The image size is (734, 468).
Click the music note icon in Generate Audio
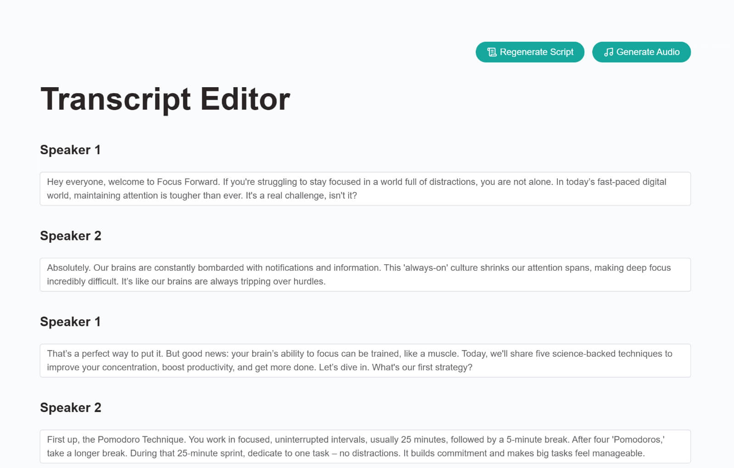608,52
